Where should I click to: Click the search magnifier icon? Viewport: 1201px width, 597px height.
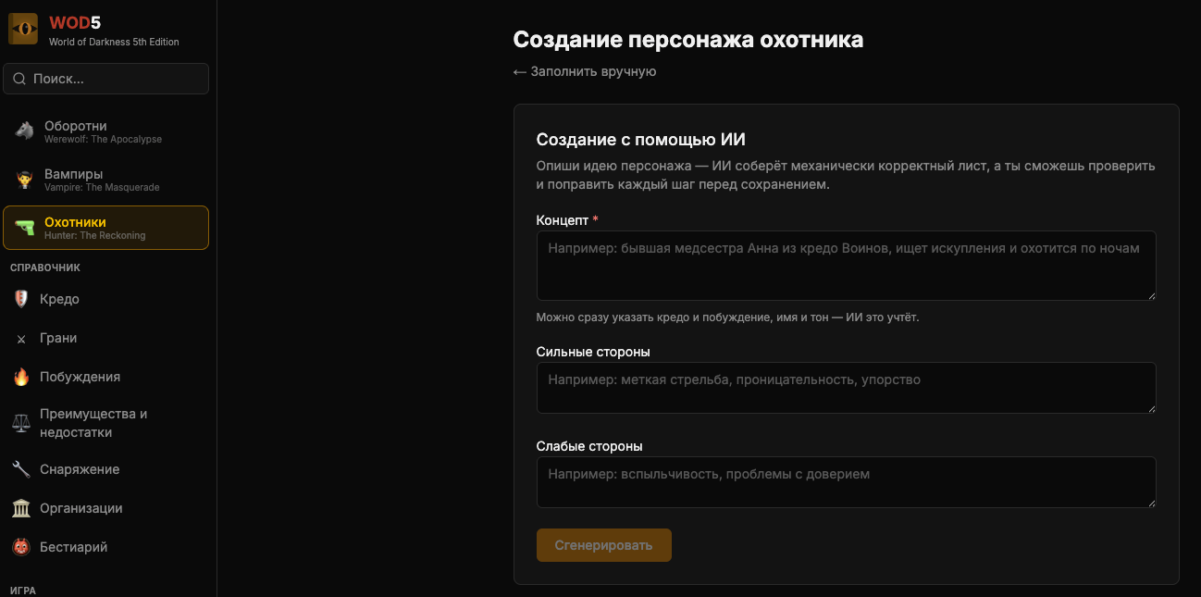19,79
